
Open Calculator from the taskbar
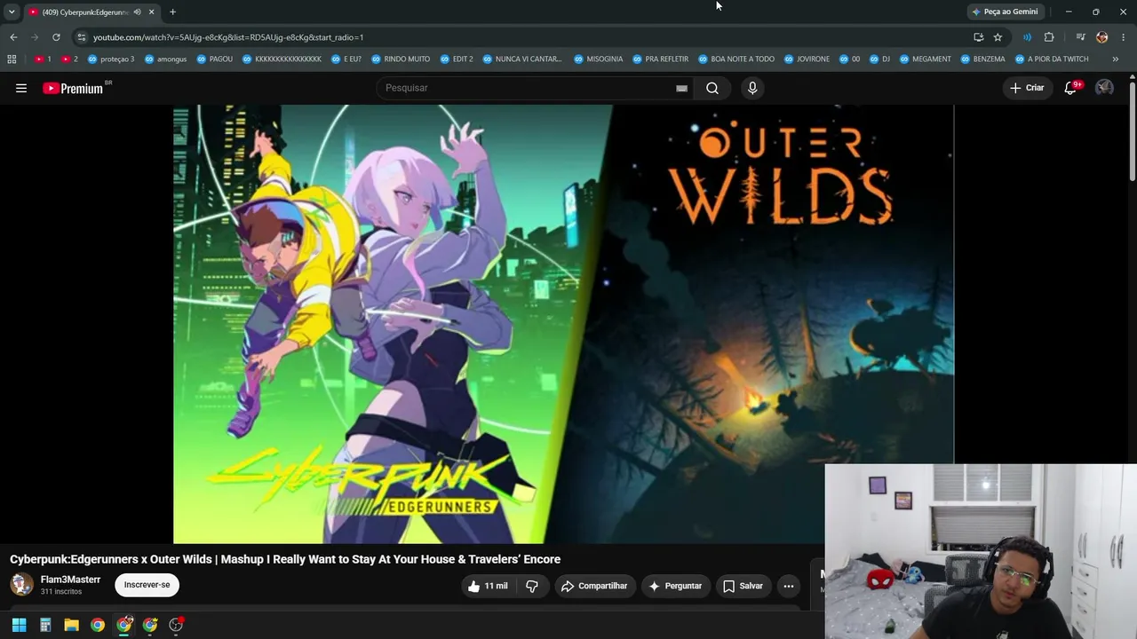(45, 625)
